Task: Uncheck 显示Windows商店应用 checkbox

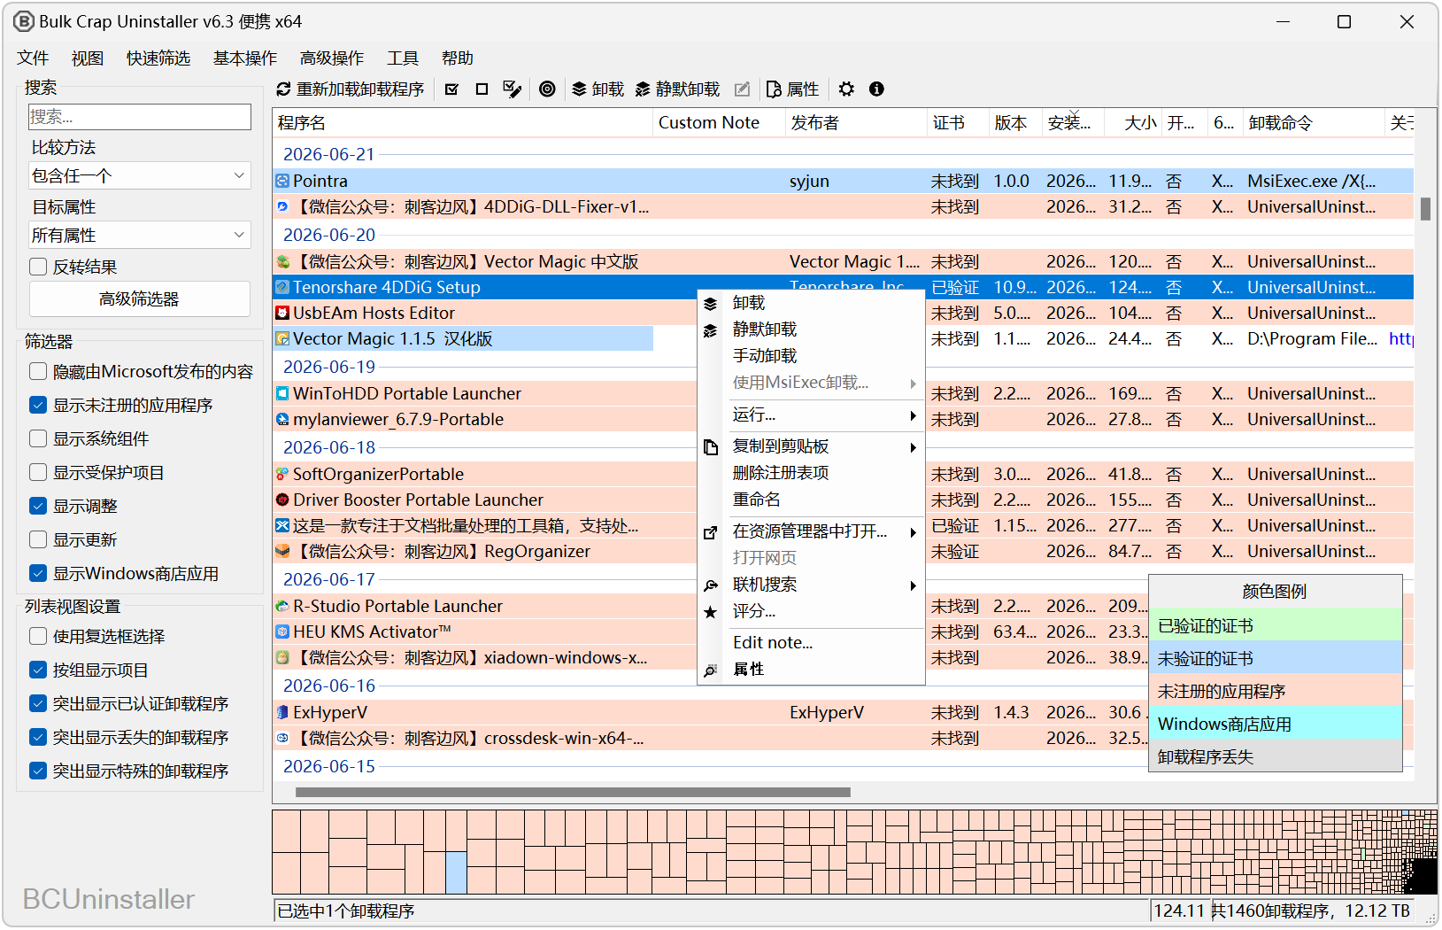Action: pos(38,573)
